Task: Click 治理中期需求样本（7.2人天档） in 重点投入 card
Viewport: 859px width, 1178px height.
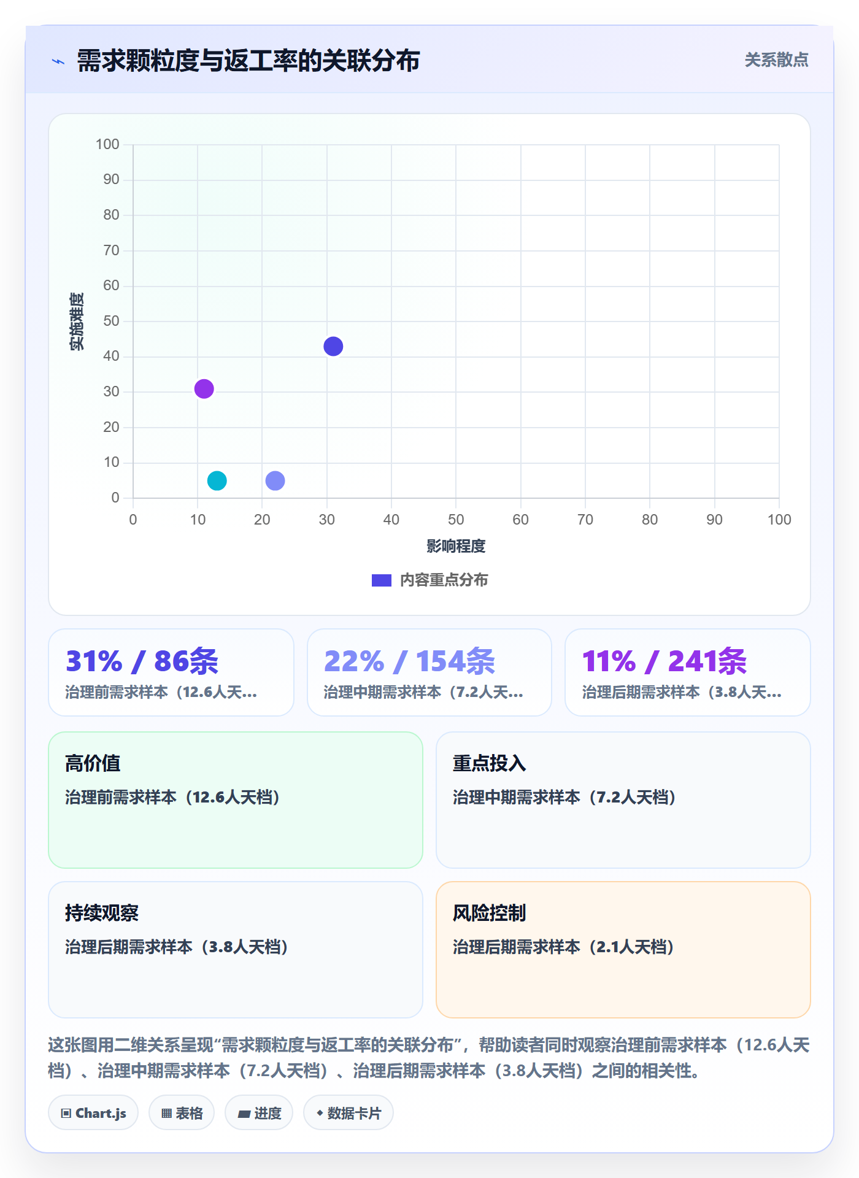Action: [565, 797]
